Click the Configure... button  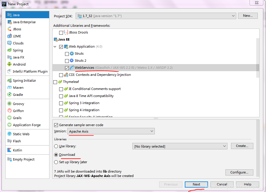[239, 172]
